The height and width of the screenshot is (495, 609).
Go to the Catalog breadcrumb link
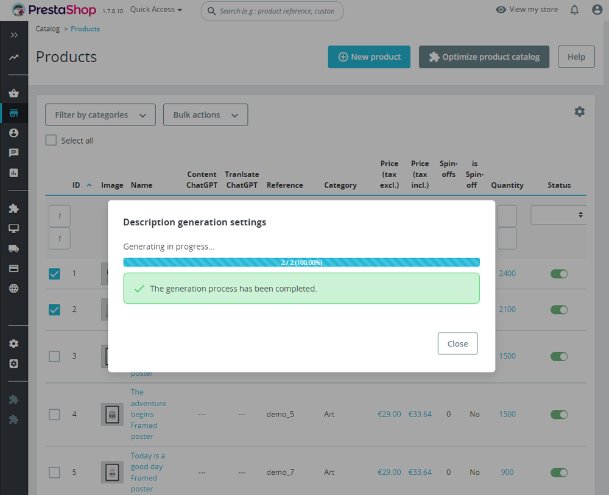coord(48,29)
